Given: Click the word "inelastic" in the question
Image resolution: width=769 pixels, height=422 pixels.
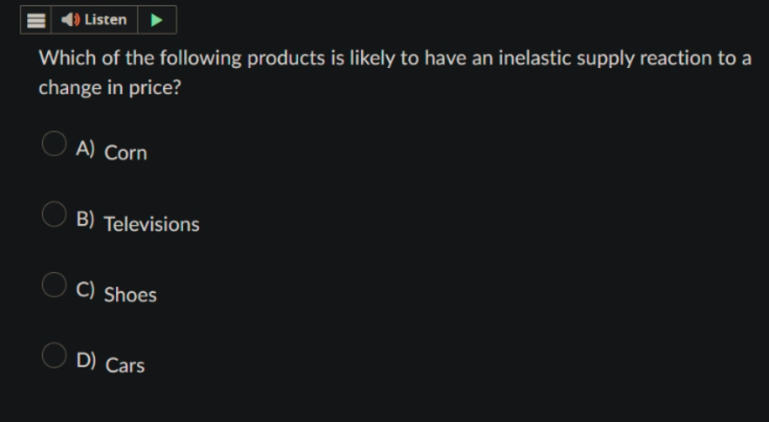Looking at the screenshot, I should pos(534,58).
